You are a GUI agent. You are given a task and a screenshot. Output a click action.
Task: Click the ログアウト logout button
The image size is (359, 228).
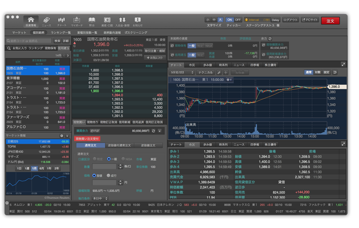click(291, 20)
